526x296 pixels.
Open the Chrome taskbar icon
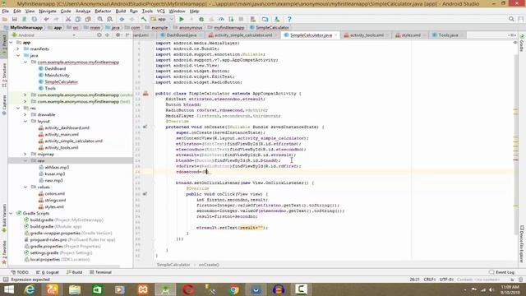(x=233, y=289)
